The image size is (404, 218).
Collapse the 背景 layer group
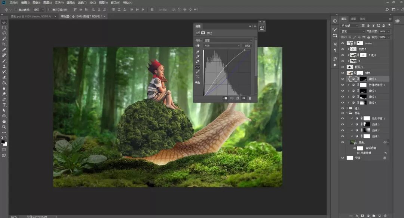[x=347, y=113]
